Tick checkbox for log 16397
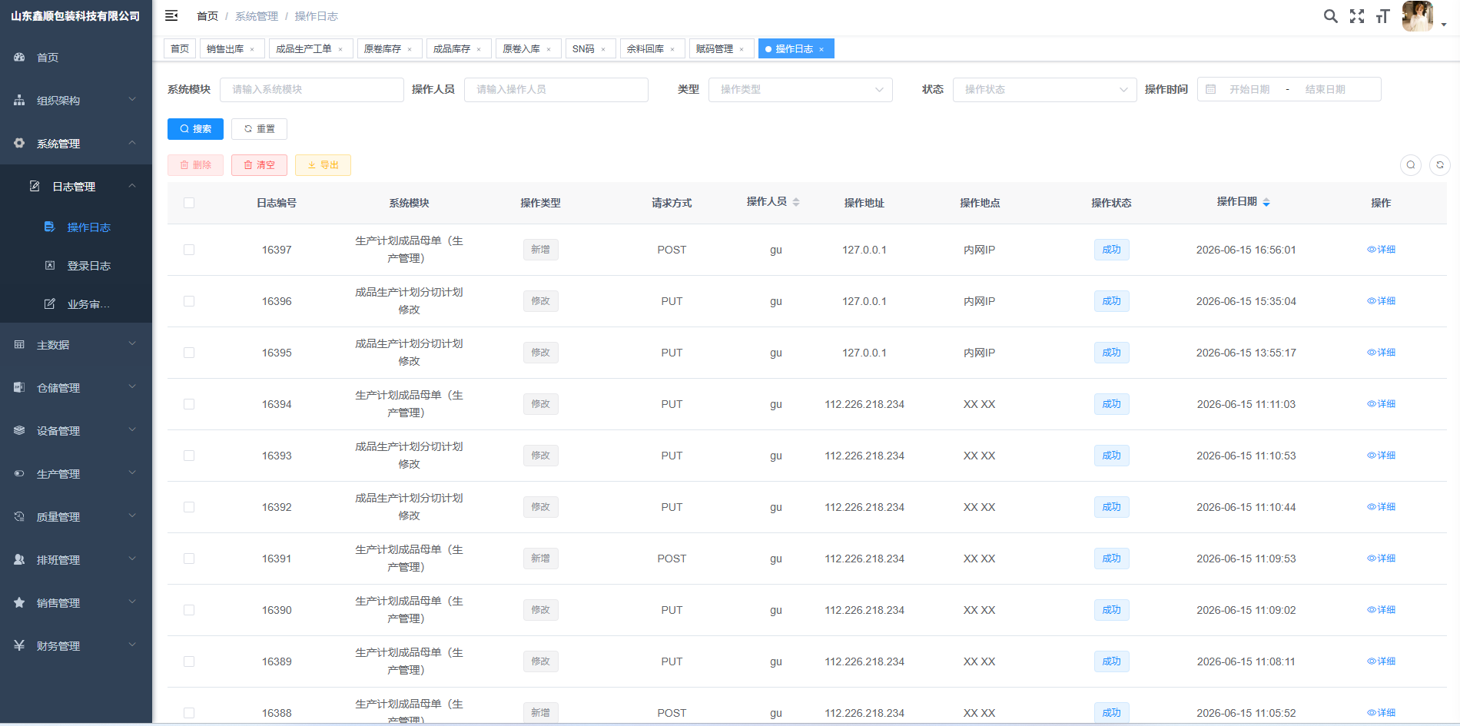This screenshot has width=1460, height=726. click(x=189, y=250)
